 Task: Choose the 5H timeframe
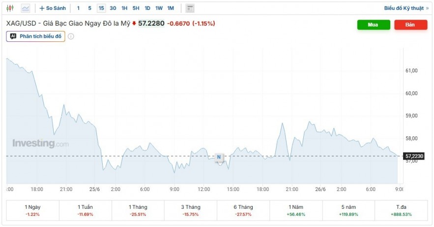pyautogui.click(x=136, y=8)
